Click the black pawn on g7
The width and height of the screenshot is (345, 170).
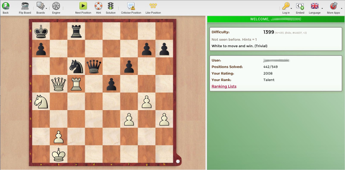tap(147, 49)
